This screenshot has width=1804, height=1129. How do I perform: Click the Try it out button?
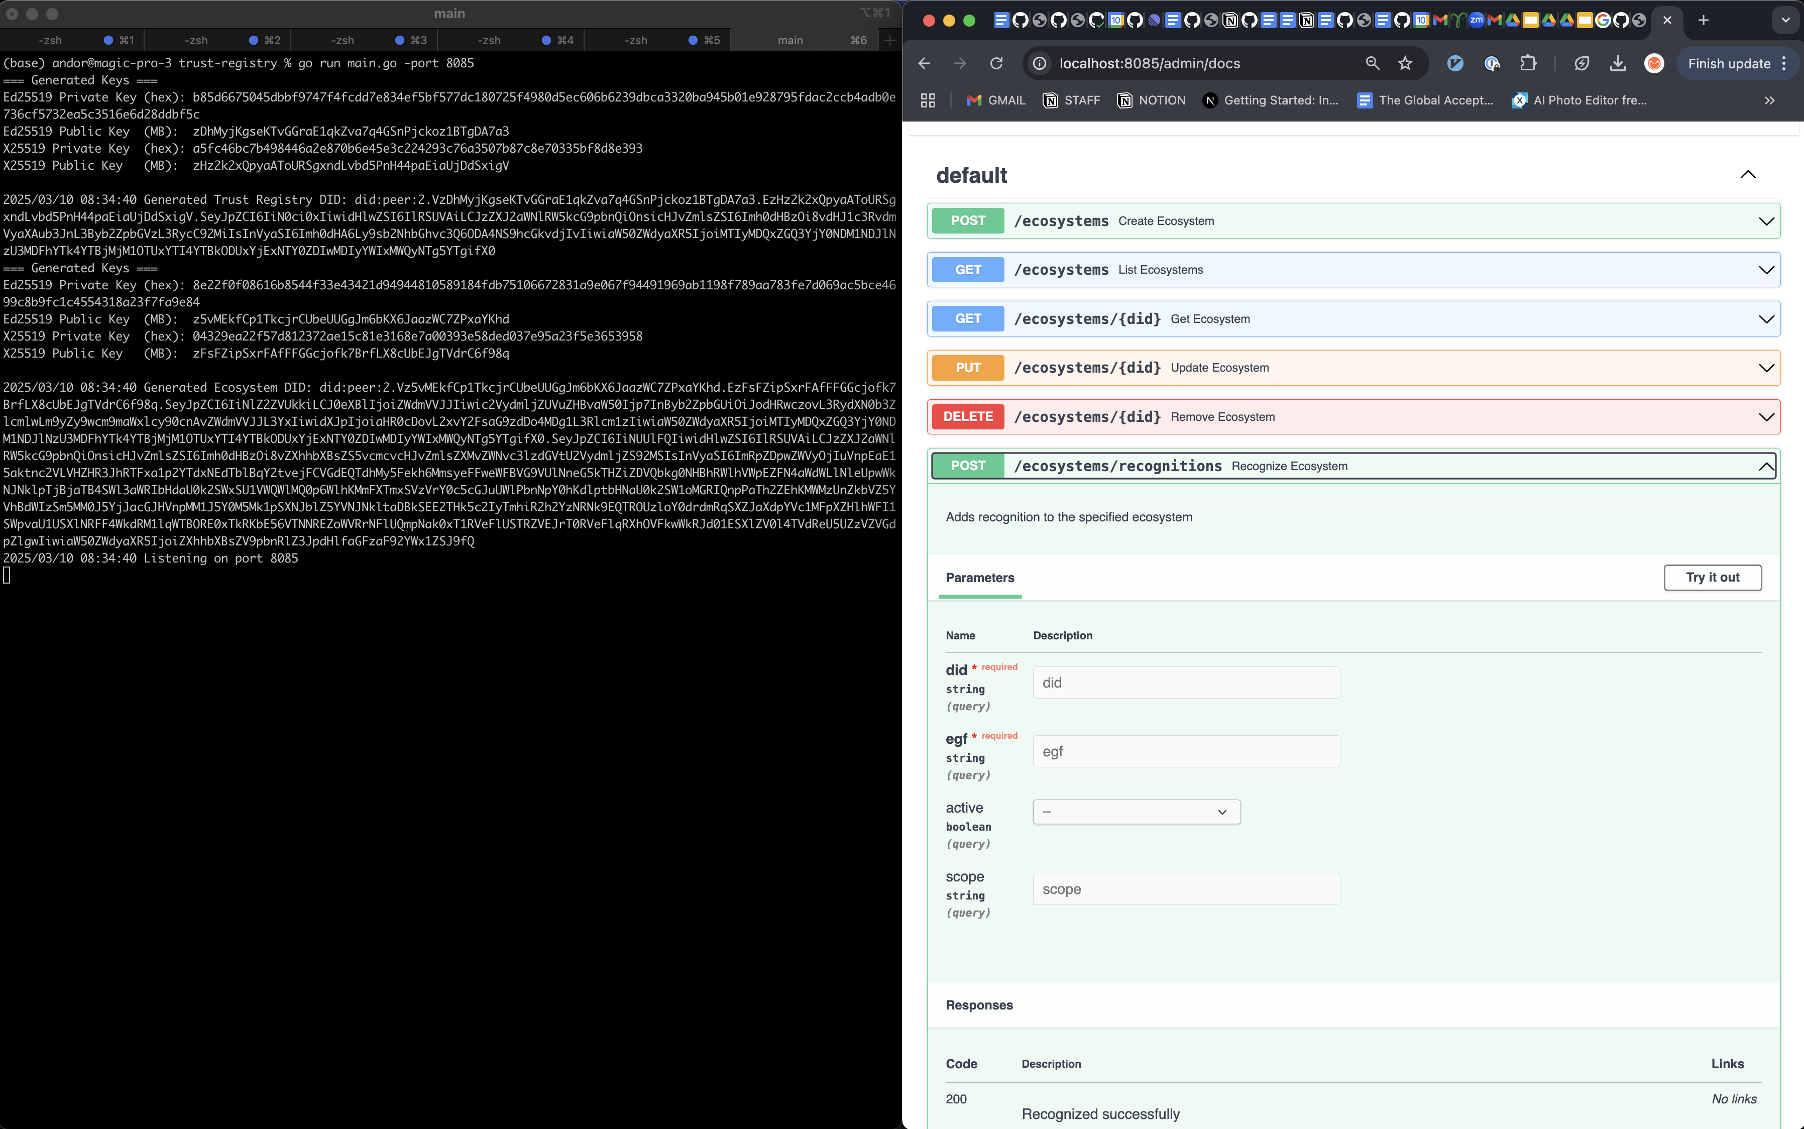pos(1712,577)
